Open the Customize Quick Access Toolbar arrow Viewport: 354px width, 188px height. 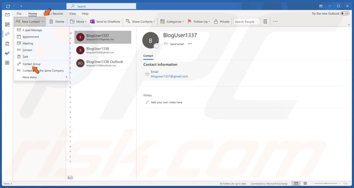pos(21,6)
